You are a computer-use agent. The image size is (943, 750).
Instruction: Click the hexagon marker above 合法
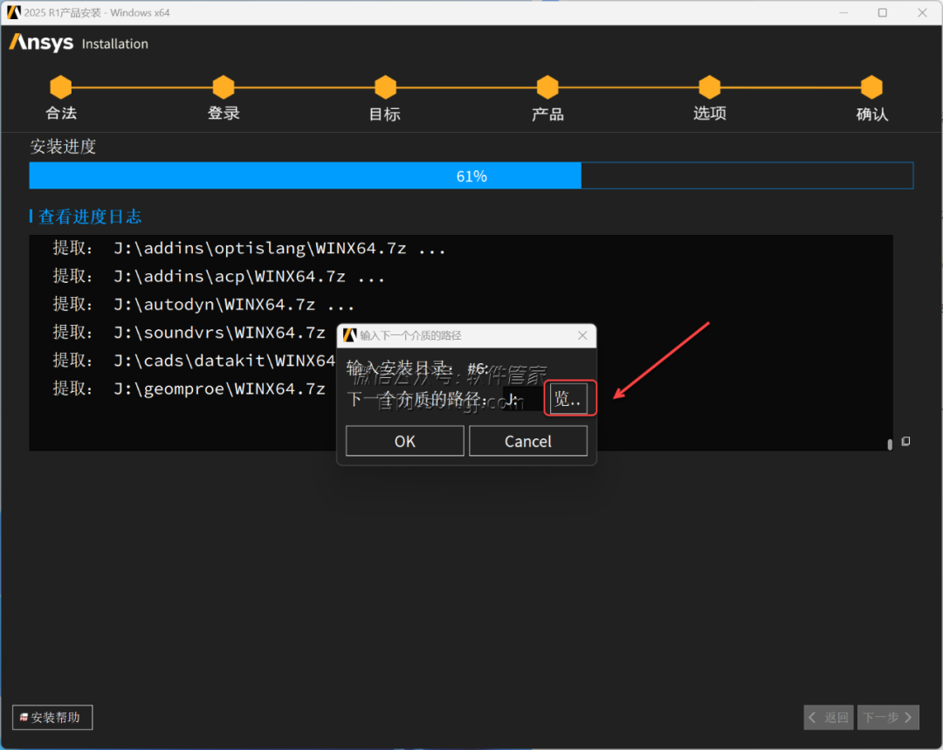coord(61,87)
